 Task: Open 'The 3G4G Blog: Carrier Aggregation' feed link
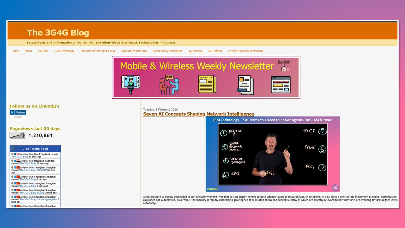click(38, 199)
